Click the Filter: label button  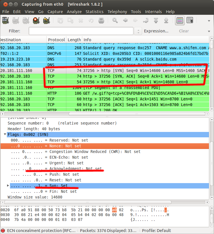pos(15,31)
